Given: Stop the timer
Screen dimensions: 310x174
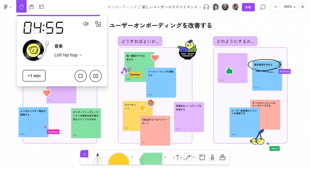Looking at the screenshot, I should tap(81, 76).
